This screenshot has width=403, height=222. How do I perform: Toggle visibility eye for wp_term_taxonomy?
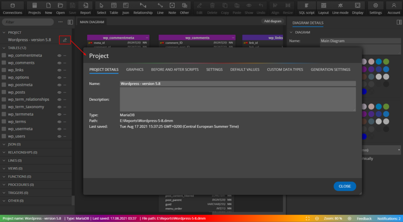59,107
